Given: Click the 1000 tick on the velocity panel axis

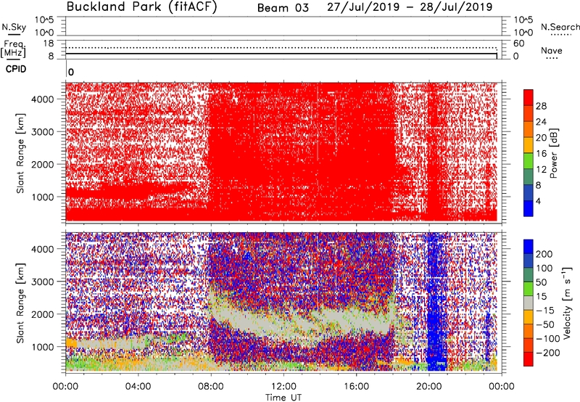Looking at the screenshot, I should pos(42,347).
